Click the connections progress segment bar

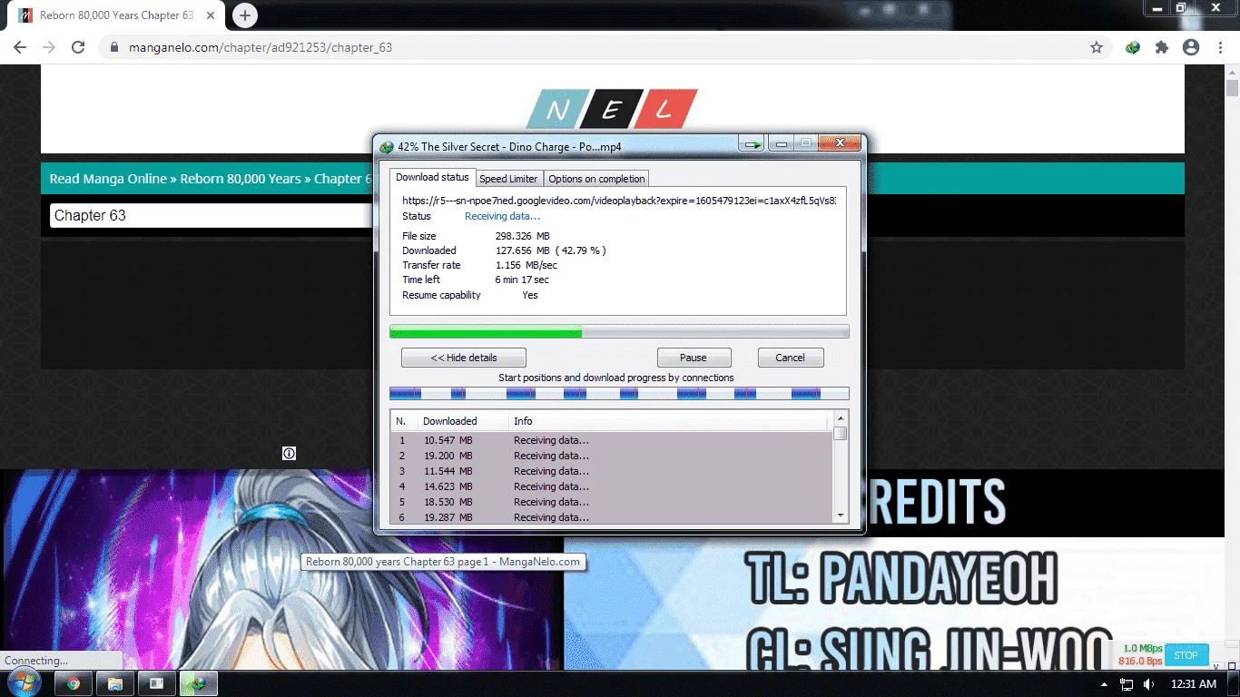pyautogui.click(x=619, y=394)
